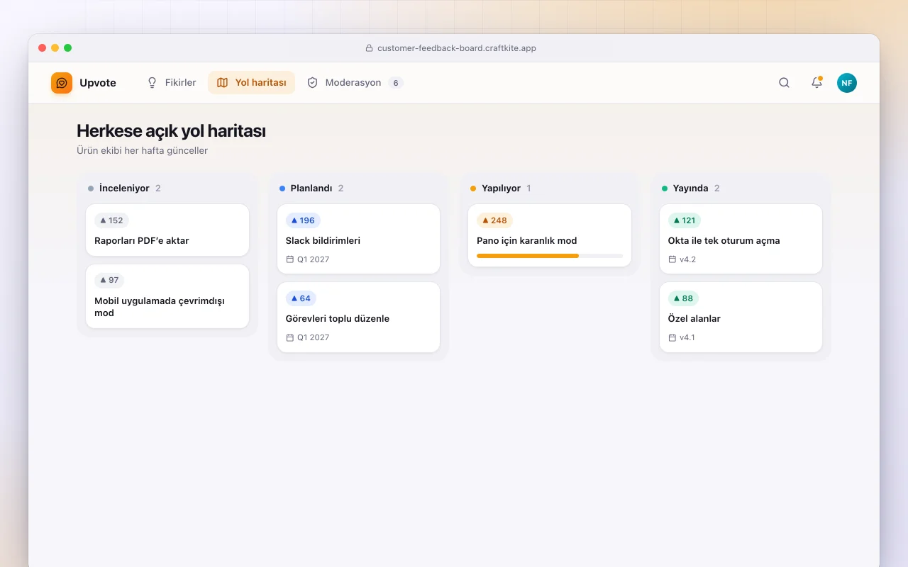Open the Özel alanlar card title

694,319
